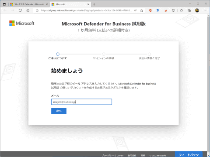Close the active Microsoft tab
The height and width of the screenshot is (157, 210).
pos(88,4)
